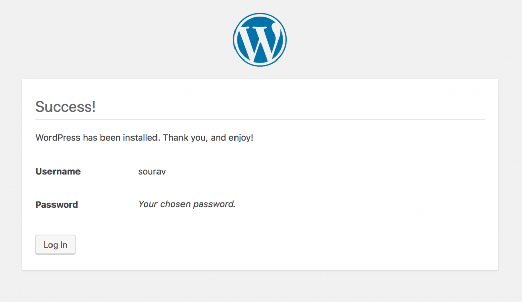Click the word 'WordPress' in the message

(x=58, y=138)
